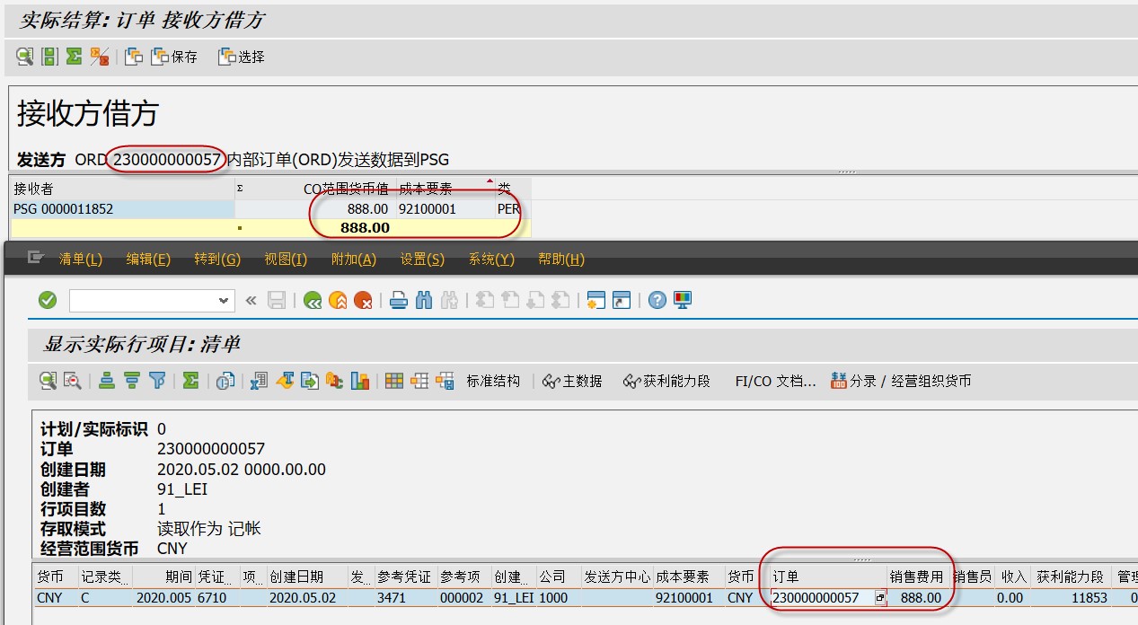Collapse the toolbar with the « chevron
The image size is (1138, 625).
tap(251, 299)
